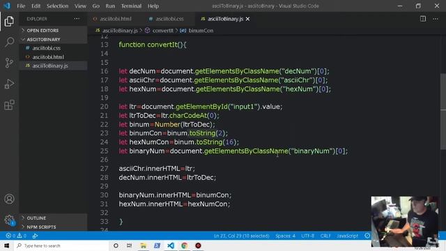Viewport: 446px width, 251px height.
Task: Click the asciiChr.innerHTML=ltr line
Action: click(x=157, y=168)
